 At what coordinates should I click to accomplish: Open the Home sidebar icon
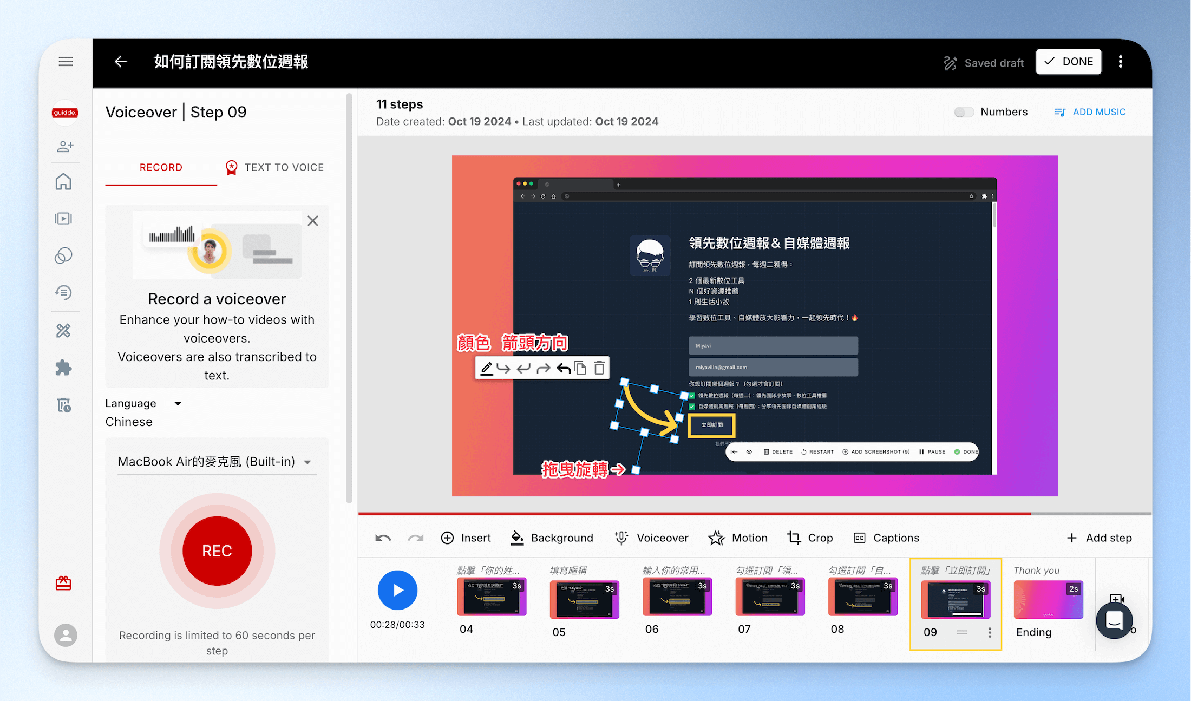(x=63, y=182)
